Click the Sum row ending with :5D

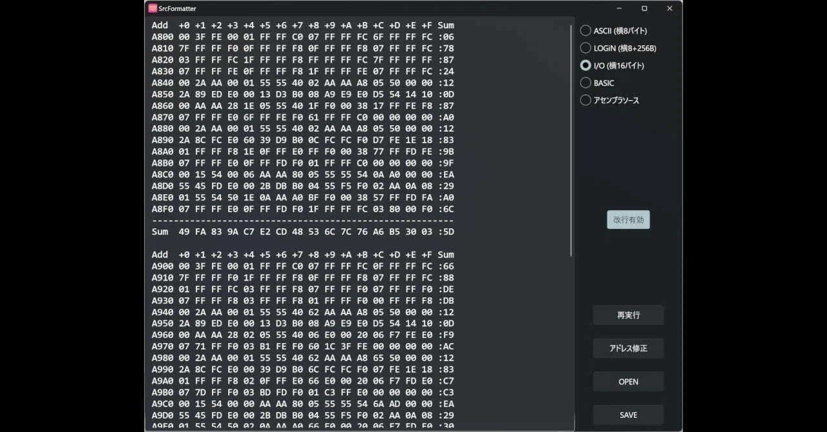coord(303,231)
